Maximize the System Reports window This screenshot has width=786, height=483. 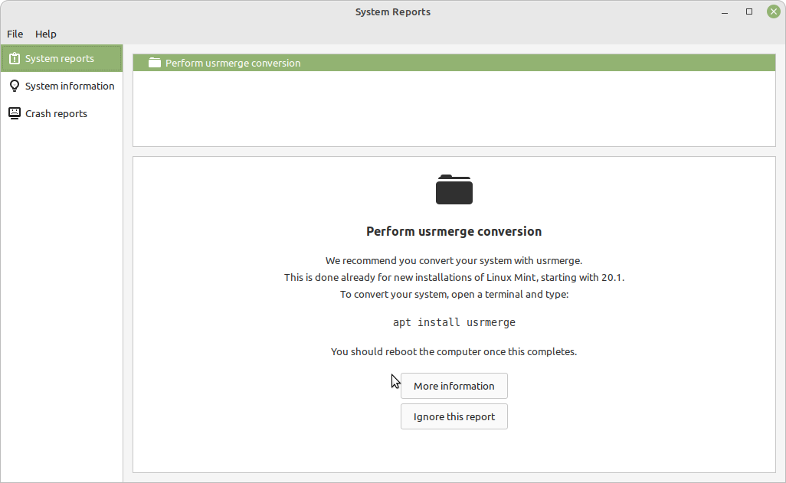pyautogui.click(x=749, y=11)
